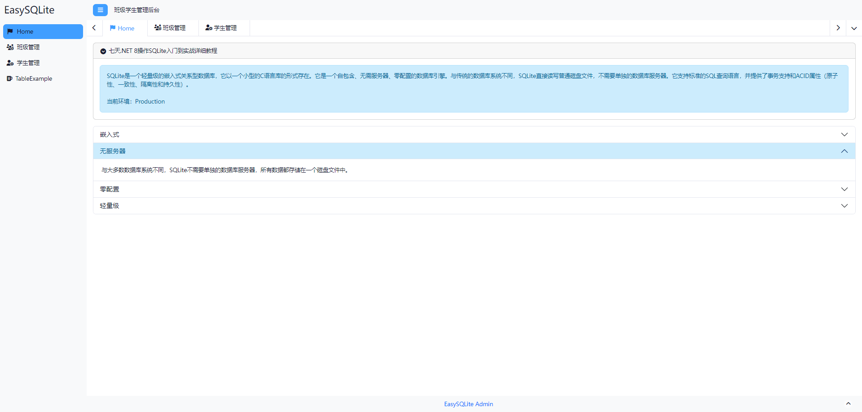Click the 班级学生管理后台 header text

[136, 10]
